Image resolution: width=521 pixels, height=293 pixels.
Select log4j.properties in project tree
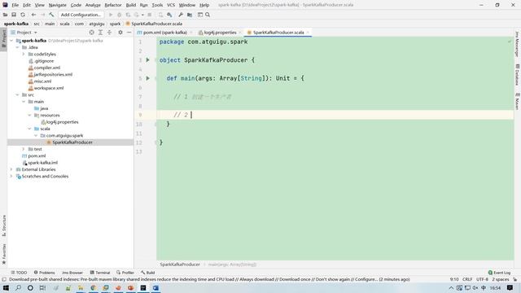(62, 122)
